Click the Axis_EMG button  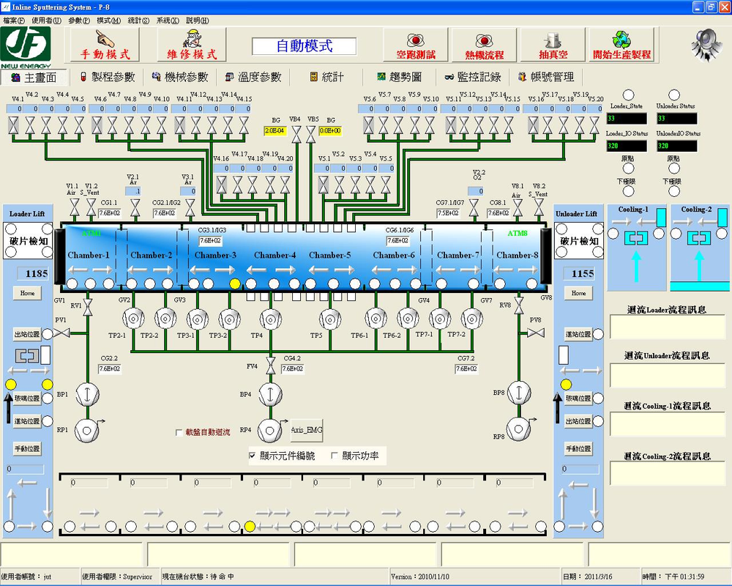(307, 429)
